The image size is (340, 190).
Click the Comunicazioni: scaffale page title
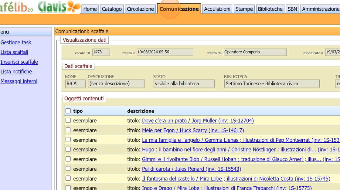82,32
